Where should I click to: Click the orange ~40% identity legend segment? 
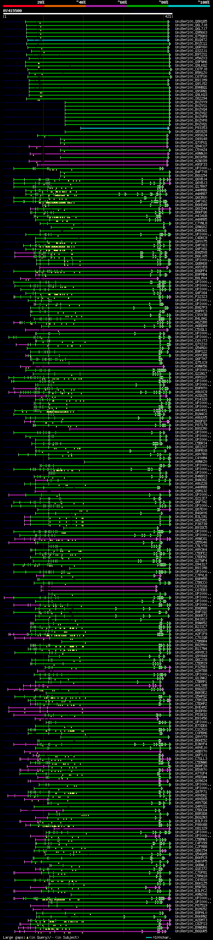click(x=65, y=6)
